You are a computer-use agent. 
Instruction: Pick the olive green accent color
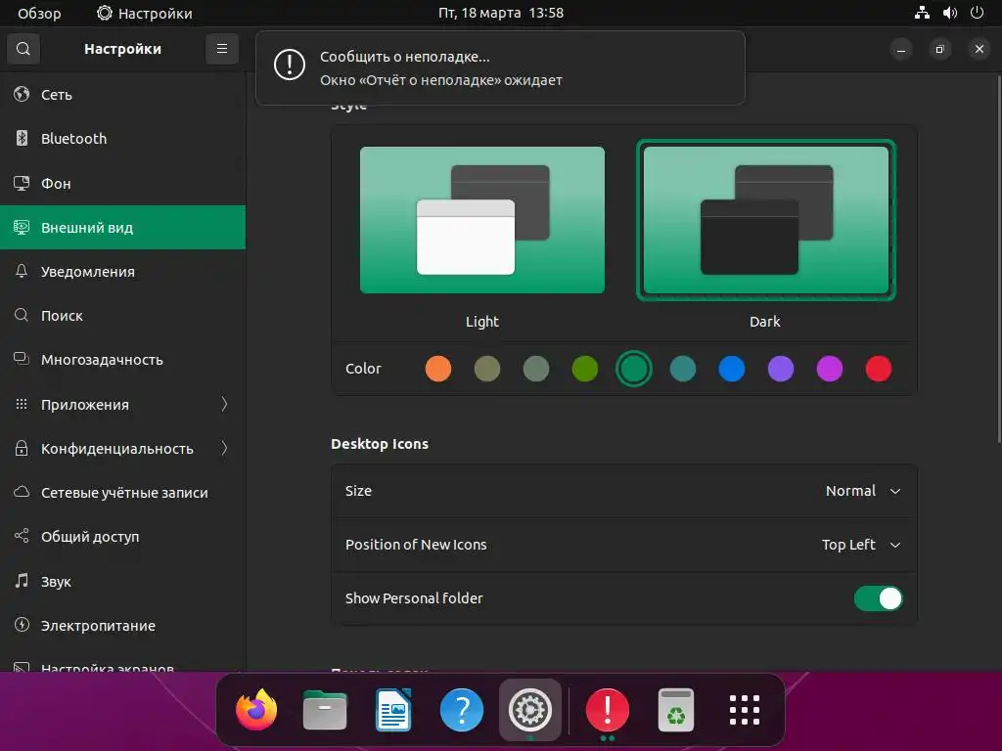point(585,369)
